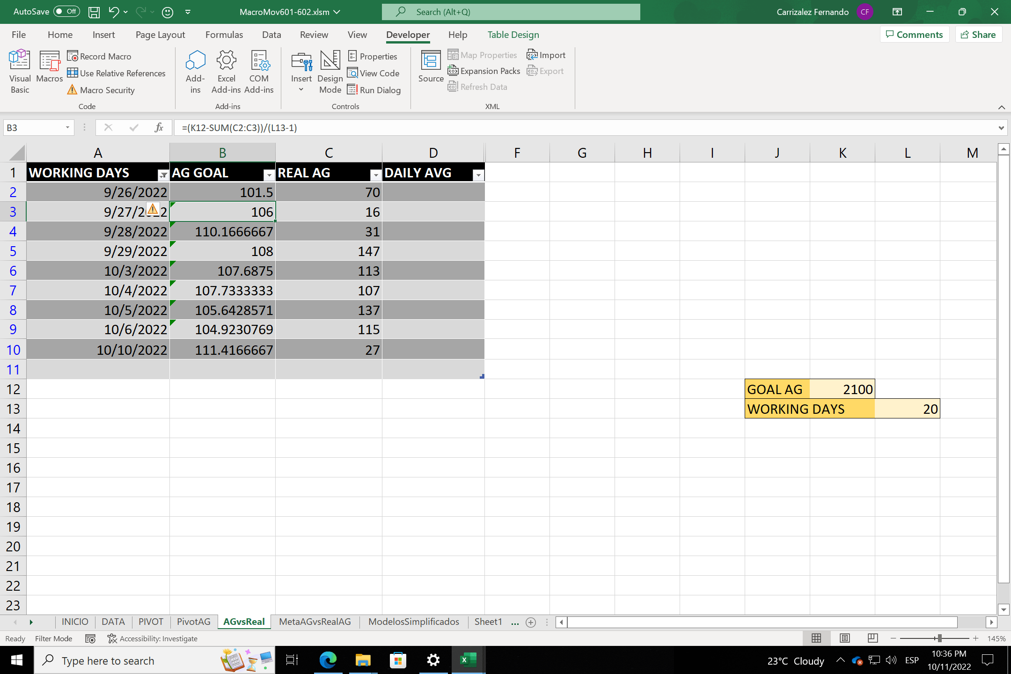Open the Visual Basic editor
The image size is (1011, 674).
(20, 71)
